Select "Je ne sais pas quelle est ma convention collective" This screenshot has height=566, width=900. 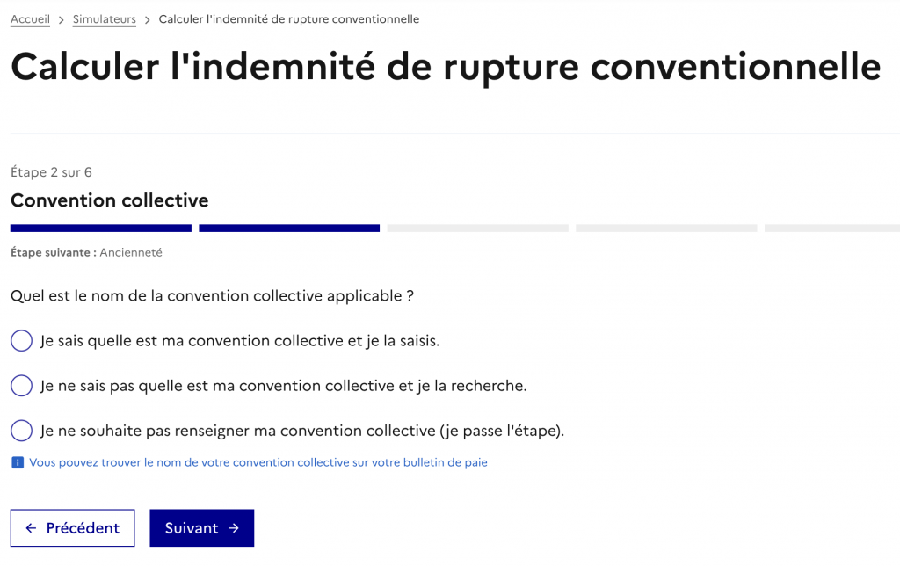[x=20, y=385]
